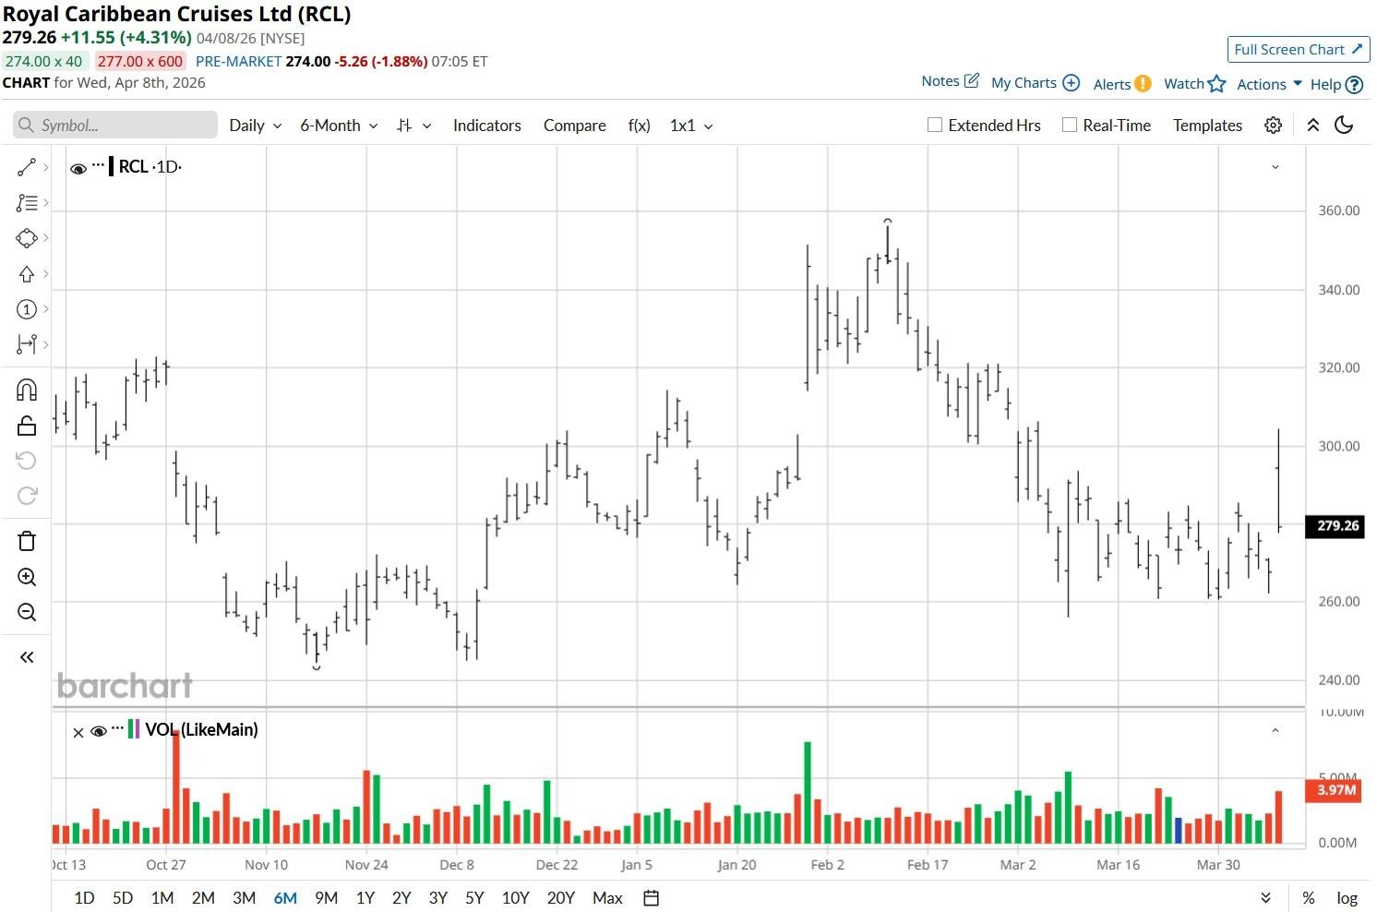Enable the Extended Hrs checkbox

coord(935,125)
